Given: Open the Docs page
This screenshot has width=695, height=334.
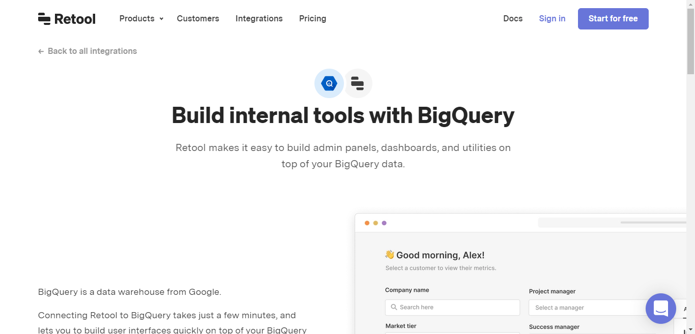Looking at the screenshot, I should tap(513, 18).
